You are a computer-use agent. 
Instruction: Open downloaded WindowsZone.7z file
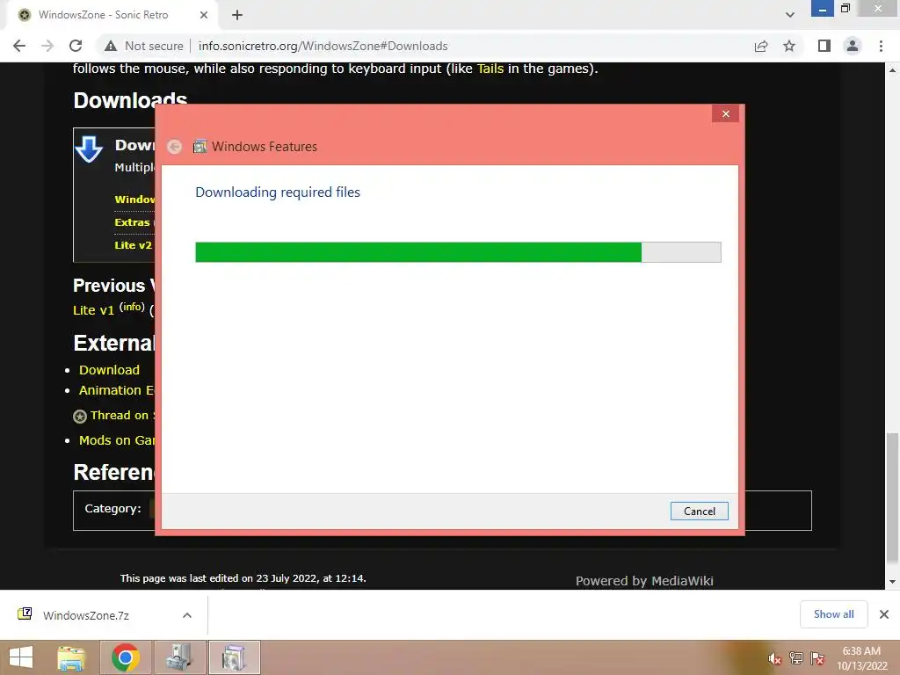(86, 615)
